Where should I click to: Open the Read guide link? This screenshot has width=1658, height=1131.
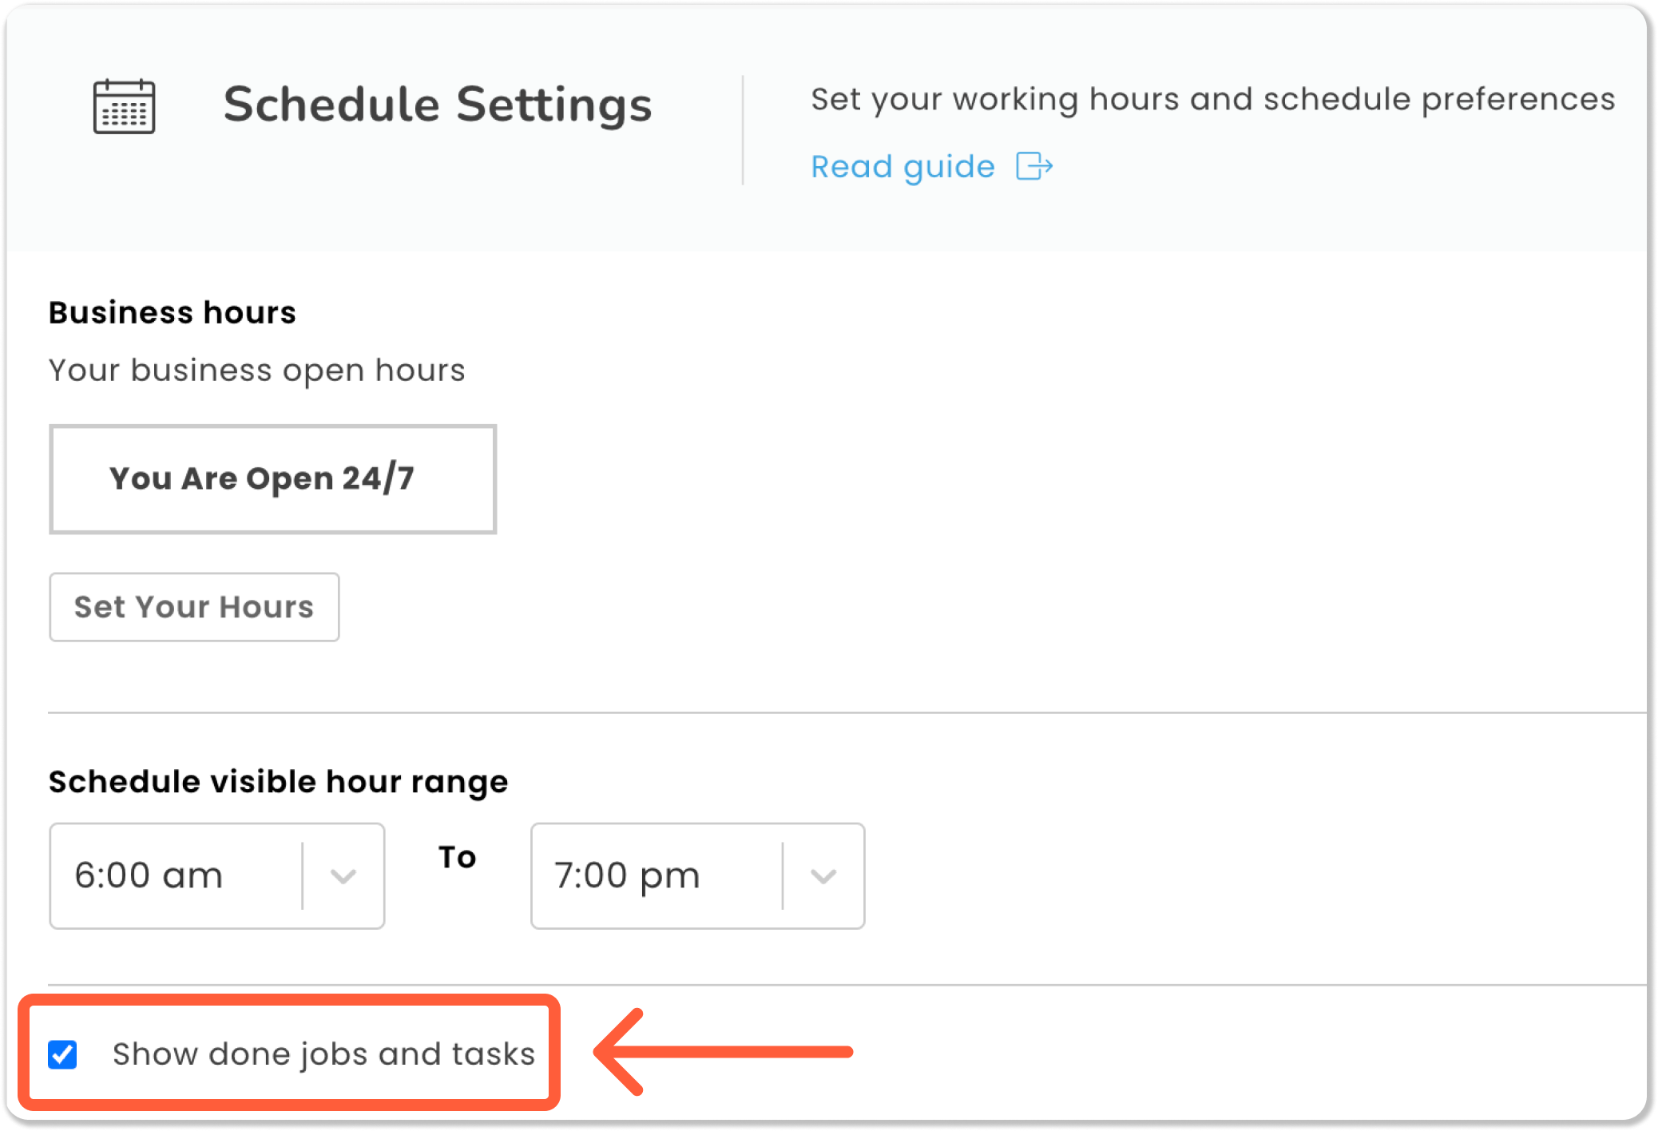(902, 167)
